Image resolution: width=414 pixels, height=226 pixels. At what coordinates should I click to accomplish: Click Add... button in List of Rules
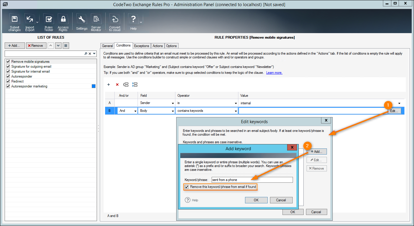click(15, 46)
